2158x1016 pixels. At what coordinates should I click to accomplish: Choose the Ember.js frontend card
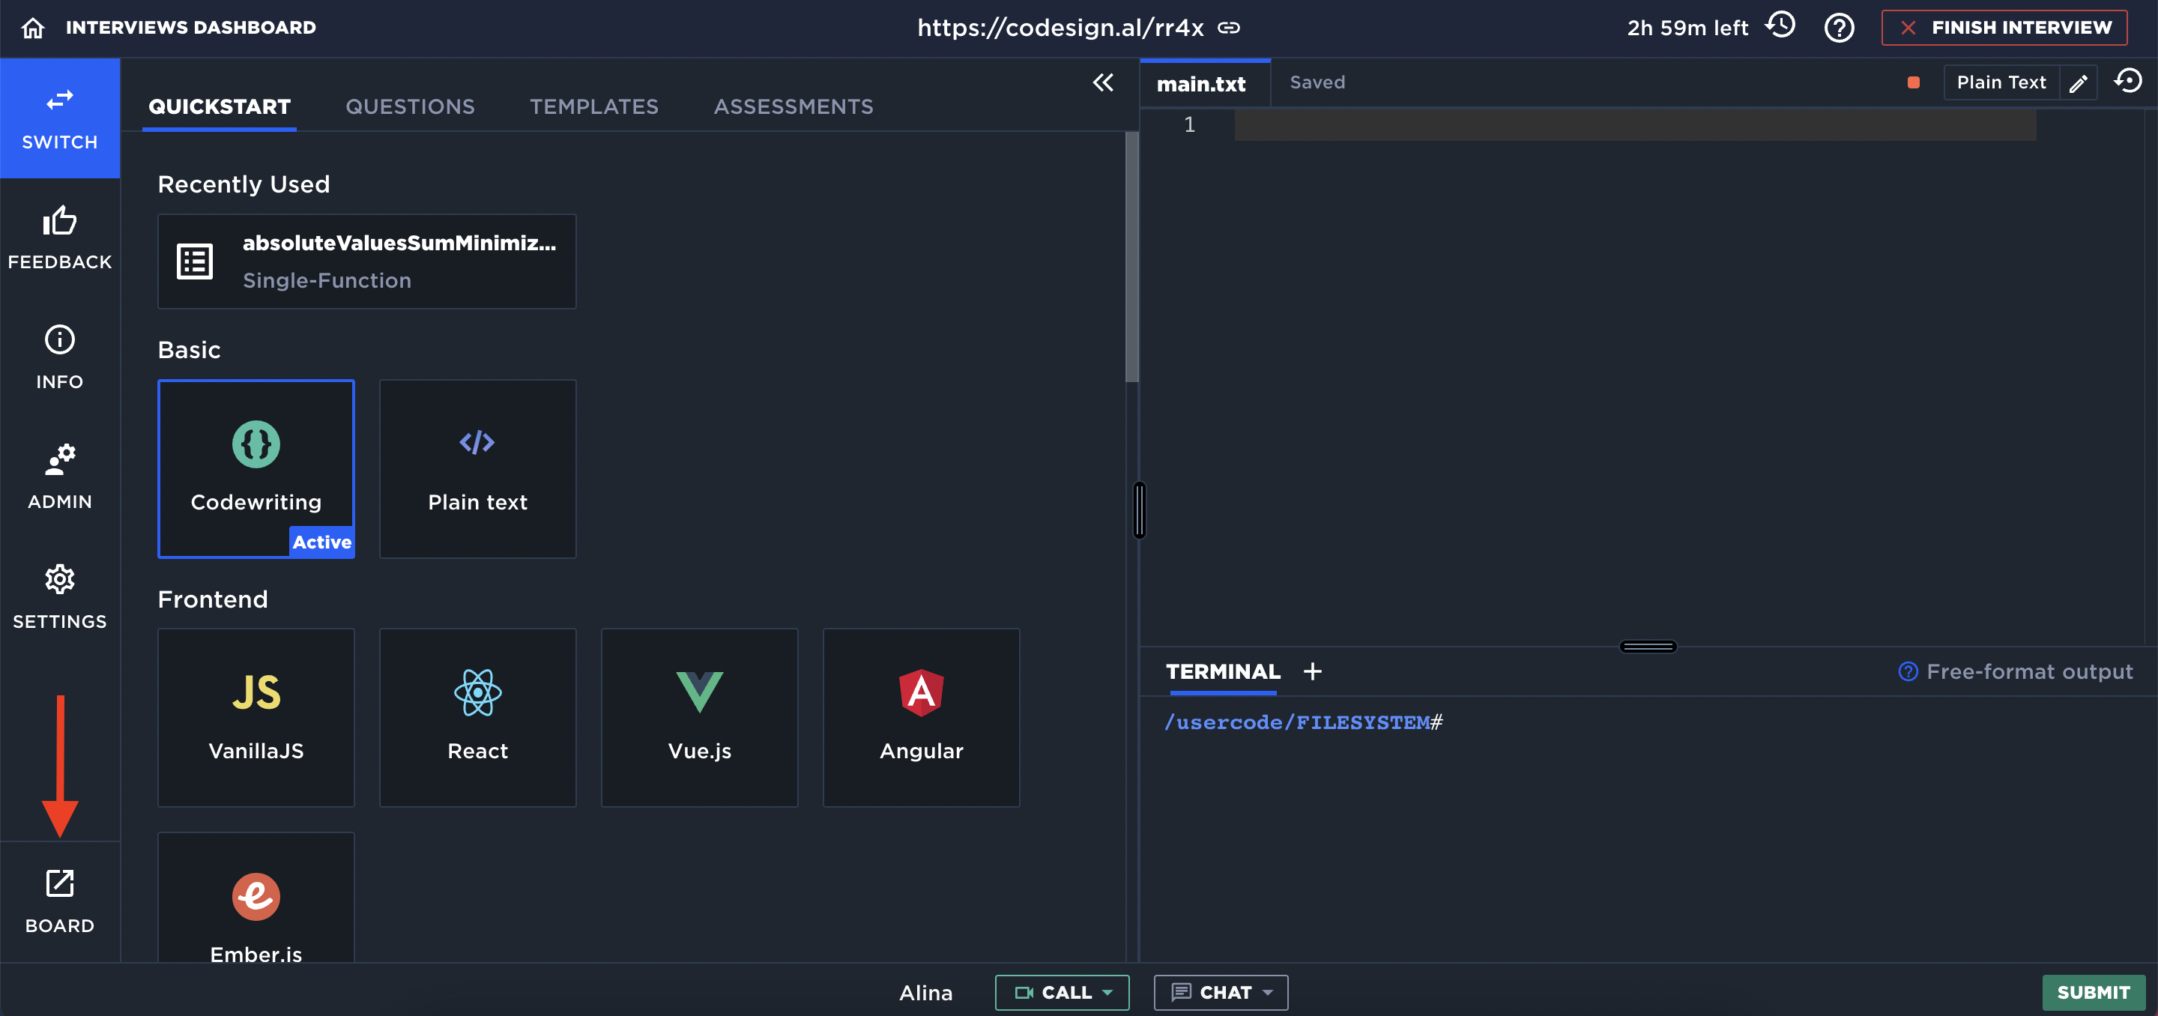tap(256, 897)
